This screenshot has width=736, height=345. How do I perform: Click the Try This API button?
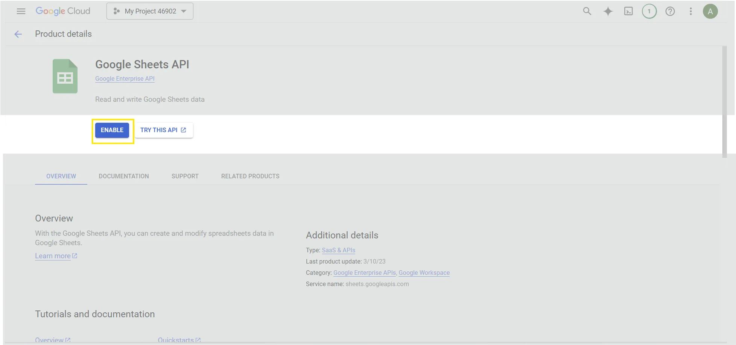(x=164, y=130)
